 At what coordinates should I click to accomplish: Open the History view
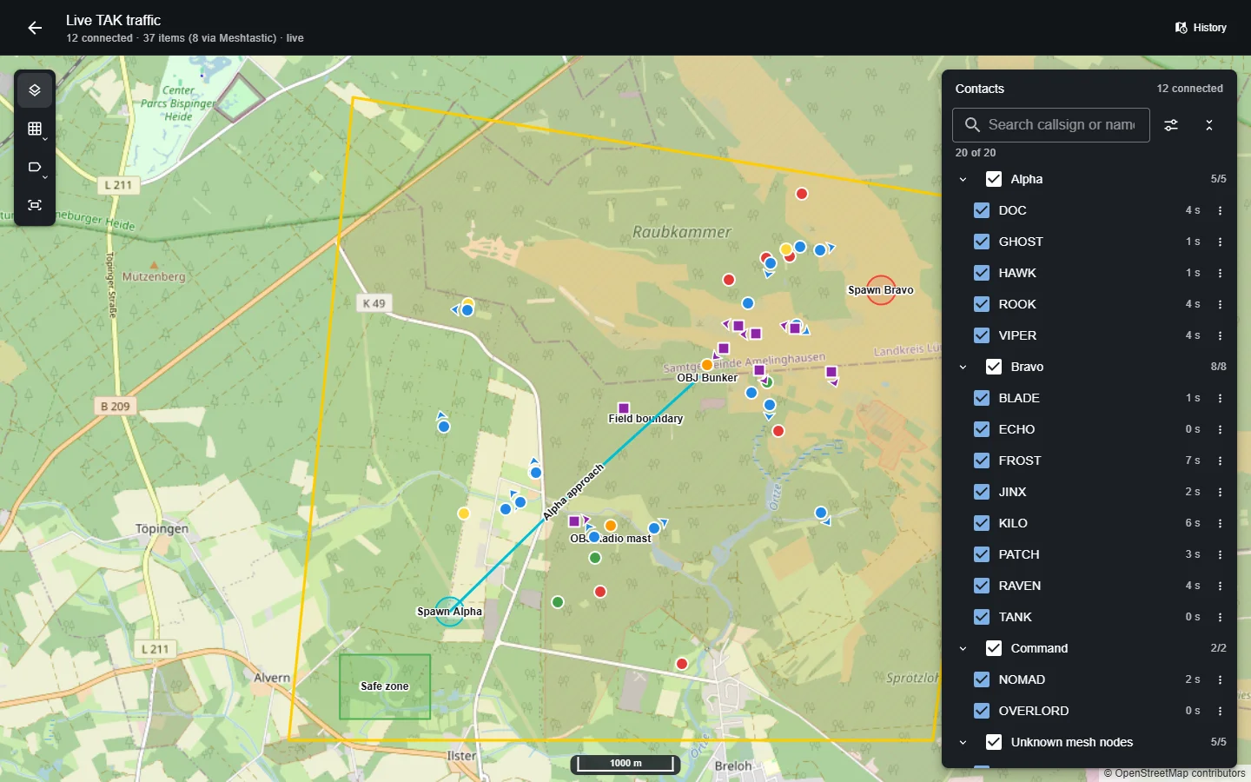pyautogui.click(x=1201, y=28)
